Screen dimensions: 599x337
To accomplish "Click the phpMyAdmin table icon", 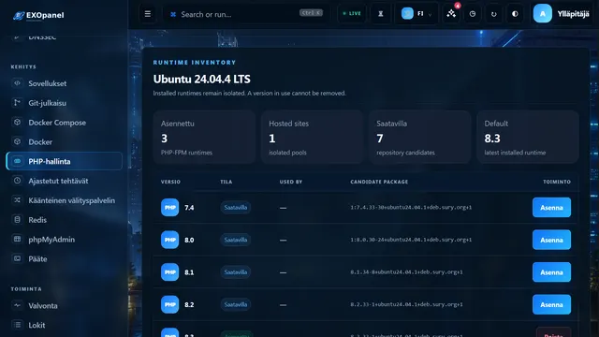I will (17, 239).
